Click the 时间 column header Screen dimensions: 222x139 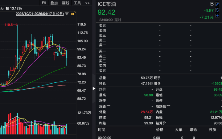pos(101,130)
